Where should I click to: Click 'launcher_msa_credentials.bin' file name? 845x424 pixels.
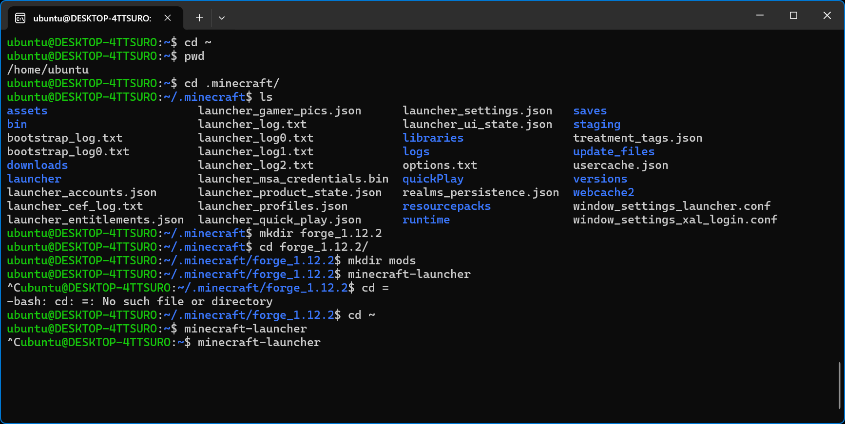pos(293,179)
